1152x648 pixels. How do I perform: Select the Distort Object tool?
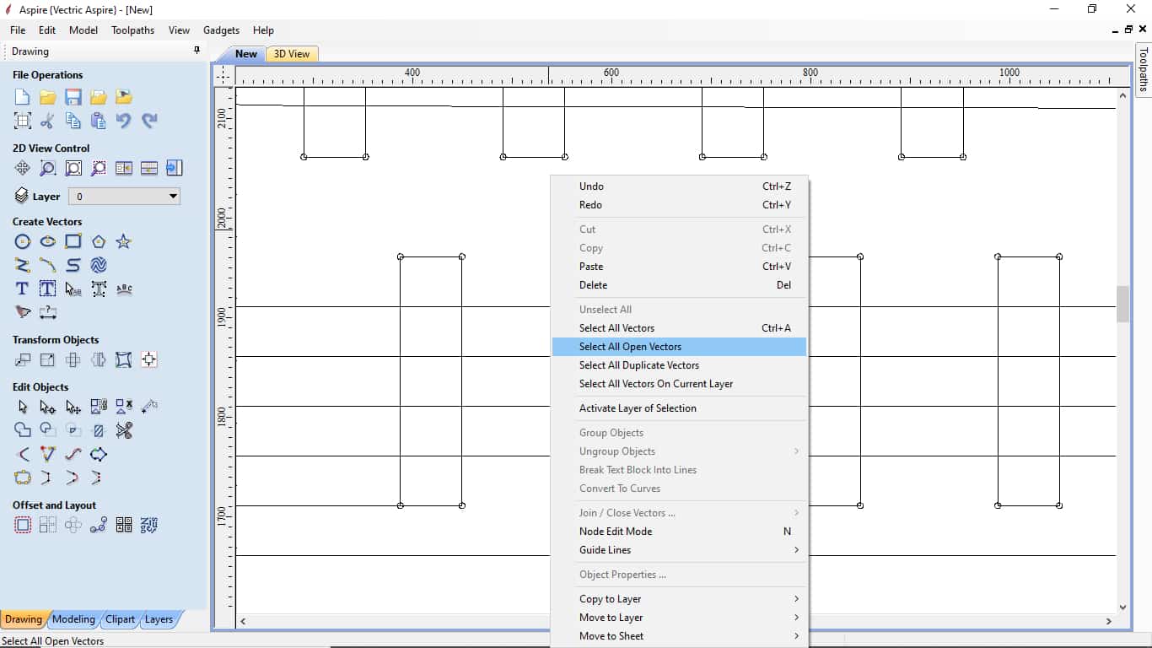coord(124,359)
